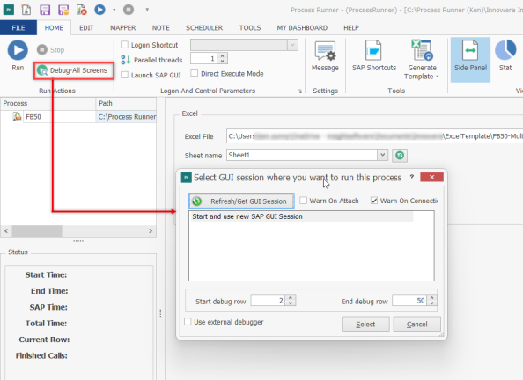Click the Stop button in Run Actions

[x=51, y=49]
